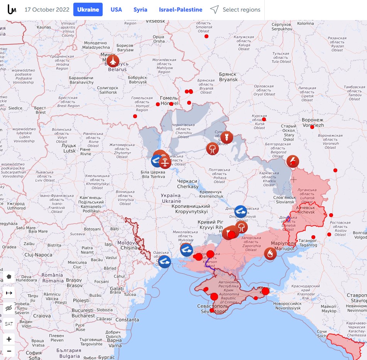Screen dimensions: 367x360
Task: Switch to the USA tab
Action: pyautogui.click(x=116, y=10)
